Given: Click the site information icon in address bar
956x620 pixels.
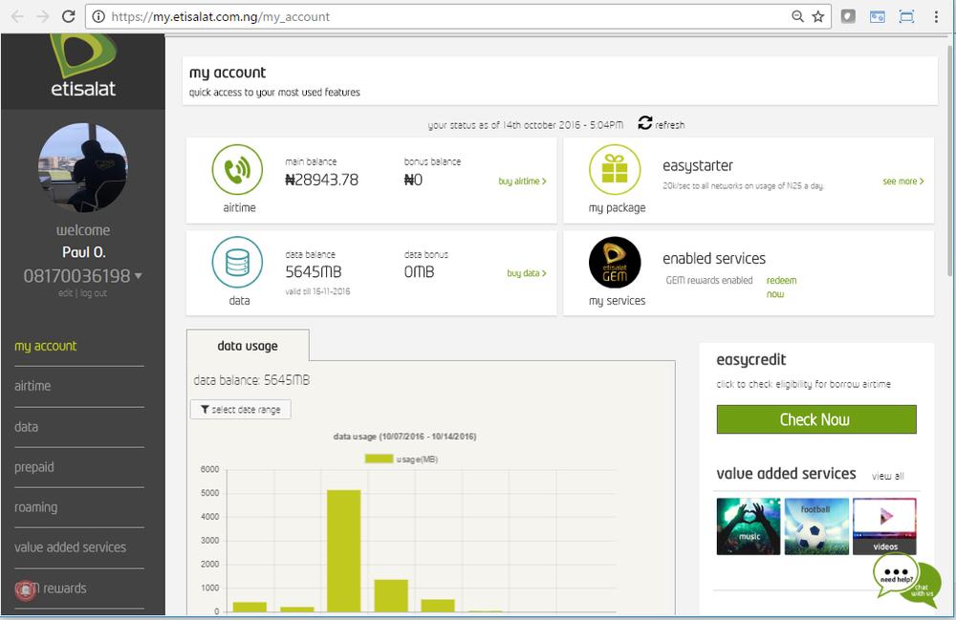Looking at the screenshot, I should [98, 16].
